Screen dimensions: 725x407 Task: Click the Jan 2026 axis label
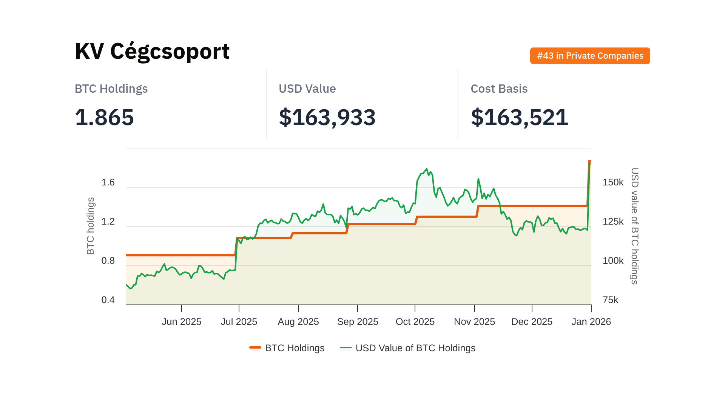[x=591, y=321]
